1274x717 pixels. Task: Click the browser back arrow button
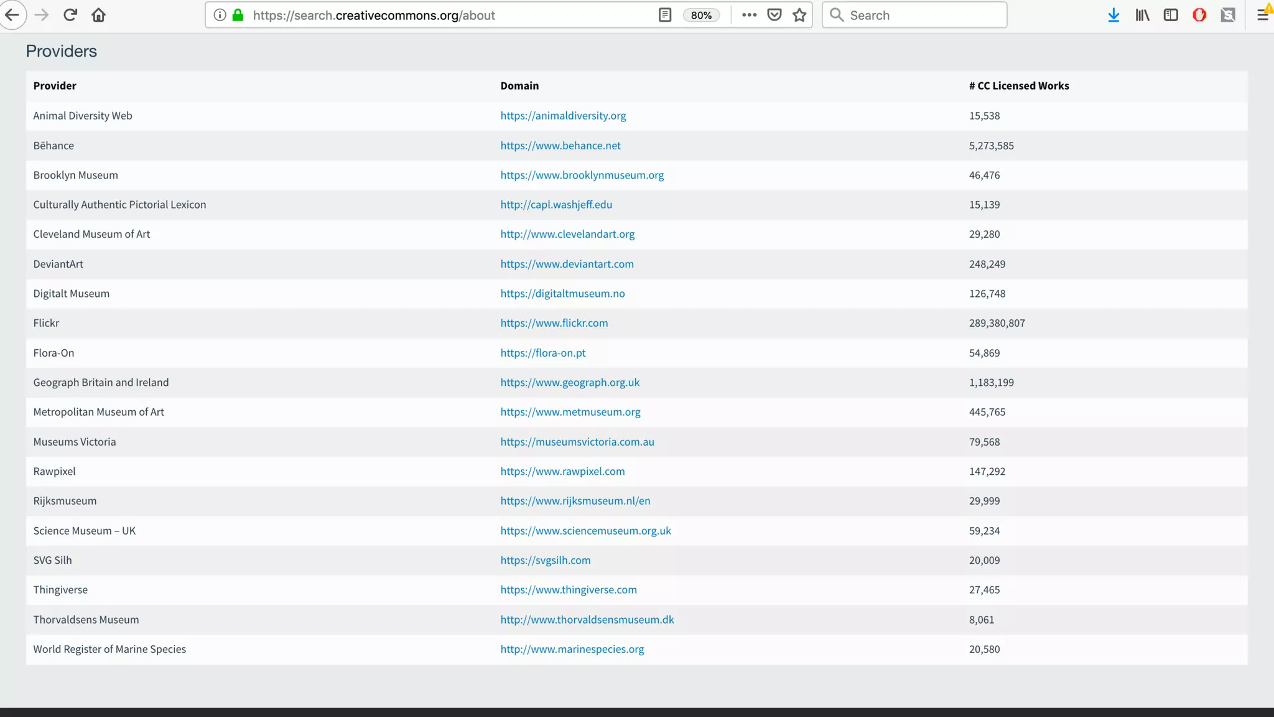pos(12,15)
